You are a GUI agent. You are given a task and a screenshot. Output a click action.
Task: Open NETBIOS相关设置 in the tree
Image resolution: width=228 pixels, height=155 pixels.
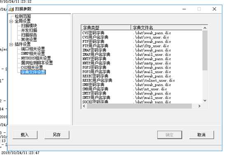coord(36,58)
